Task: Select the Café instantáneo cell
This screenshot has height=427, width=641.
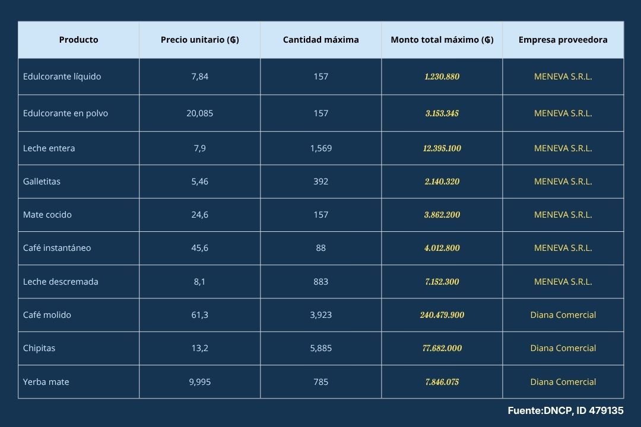Action: pos(57,248)
